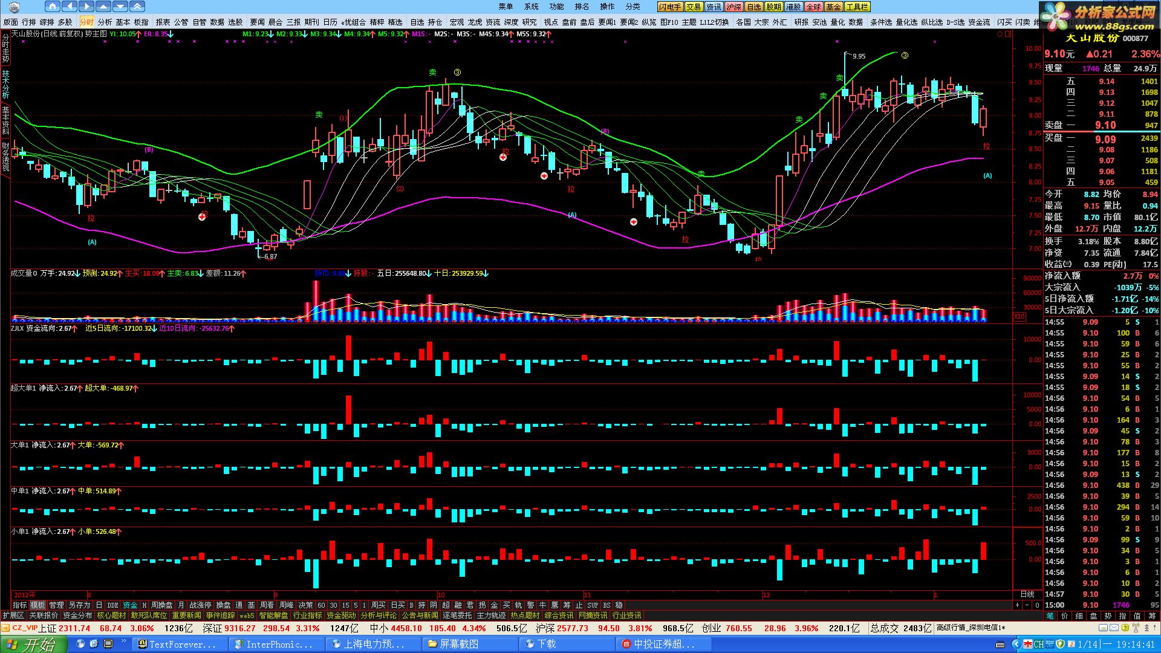Select the 30 minute period tab

tap(333, 605)
